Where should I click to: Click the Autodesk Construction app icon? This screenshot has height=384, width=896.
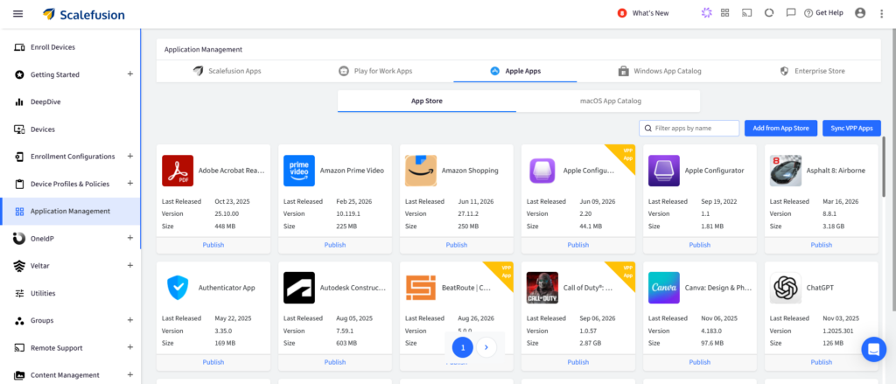299,288
